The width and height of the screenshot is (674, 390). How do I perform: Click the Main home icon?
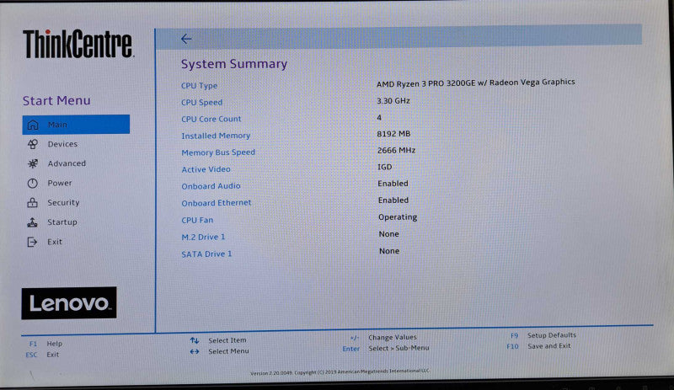click(x=33, y=125)
